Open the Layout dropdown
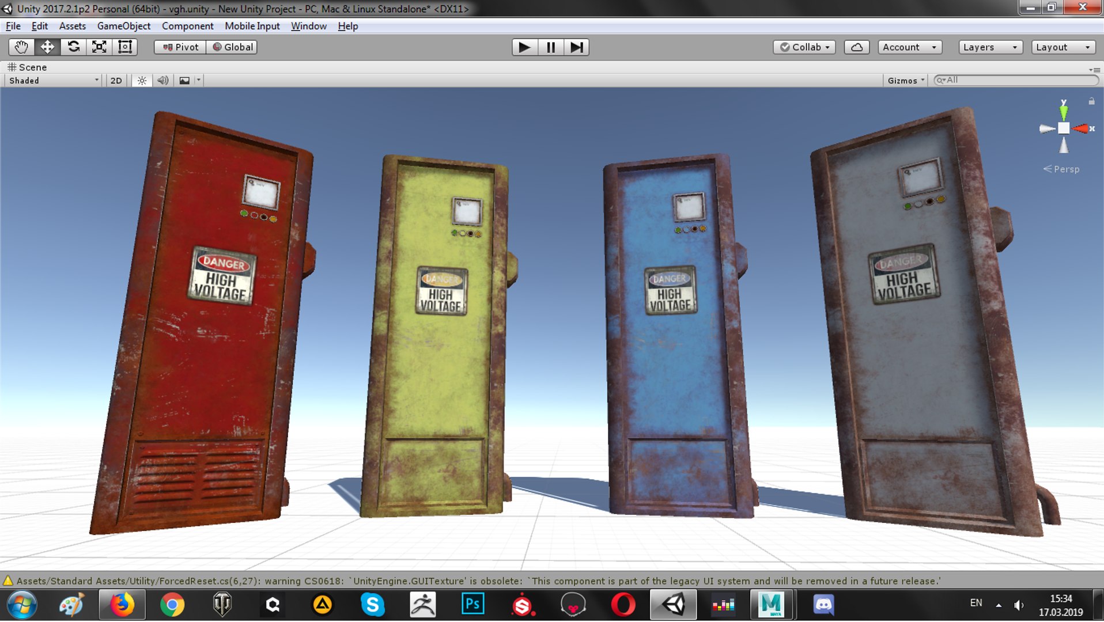 (1063, 47)
